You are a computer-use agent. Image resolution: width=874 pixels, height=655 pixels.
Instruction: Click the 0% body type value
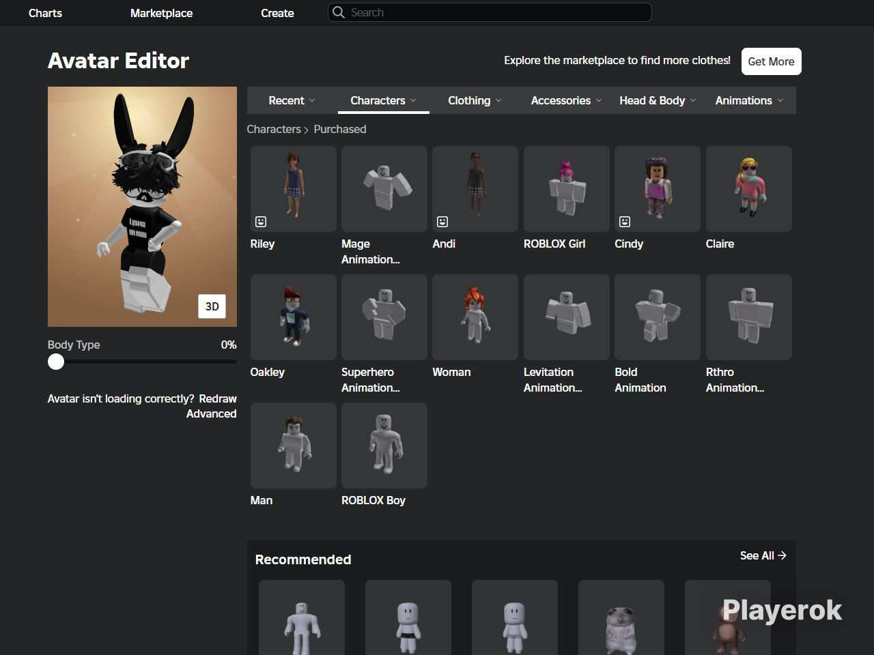pos(229,345)
